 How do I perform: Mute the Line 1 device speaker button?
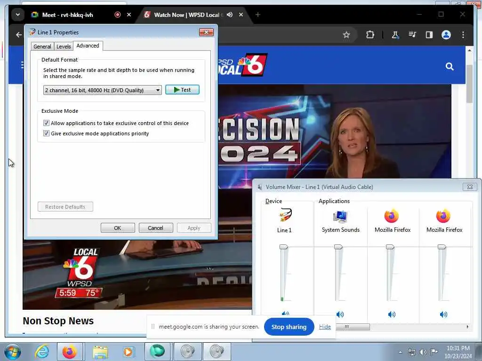[x=285, y=314]
